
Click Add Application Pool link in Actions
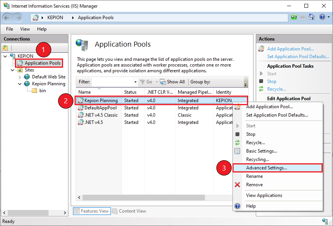(x=290, y=49)
